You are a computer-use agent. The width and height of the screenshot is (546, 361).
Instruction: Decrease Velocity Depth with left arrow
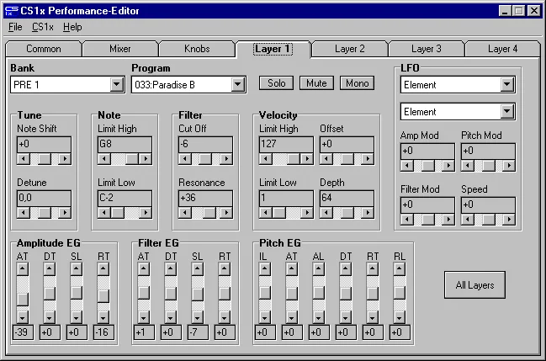326,213
